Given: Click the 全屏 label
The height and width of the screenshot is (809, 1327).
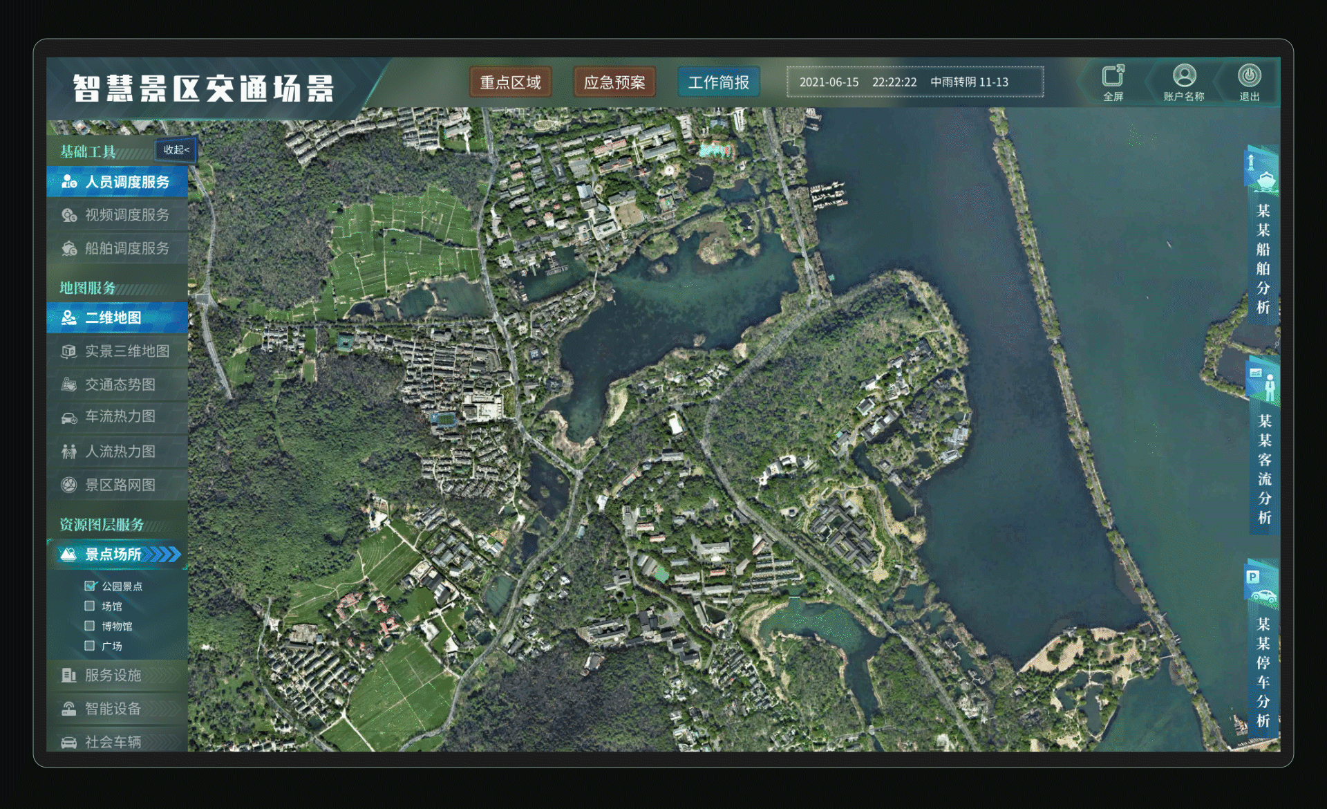Looking at the screenshot, I should (x=1113, y=97).
